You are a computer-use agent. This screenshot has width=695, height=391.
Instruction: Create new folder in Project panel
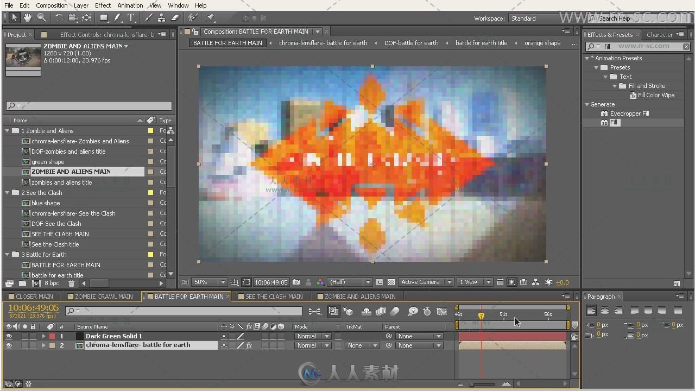(22, 283)
